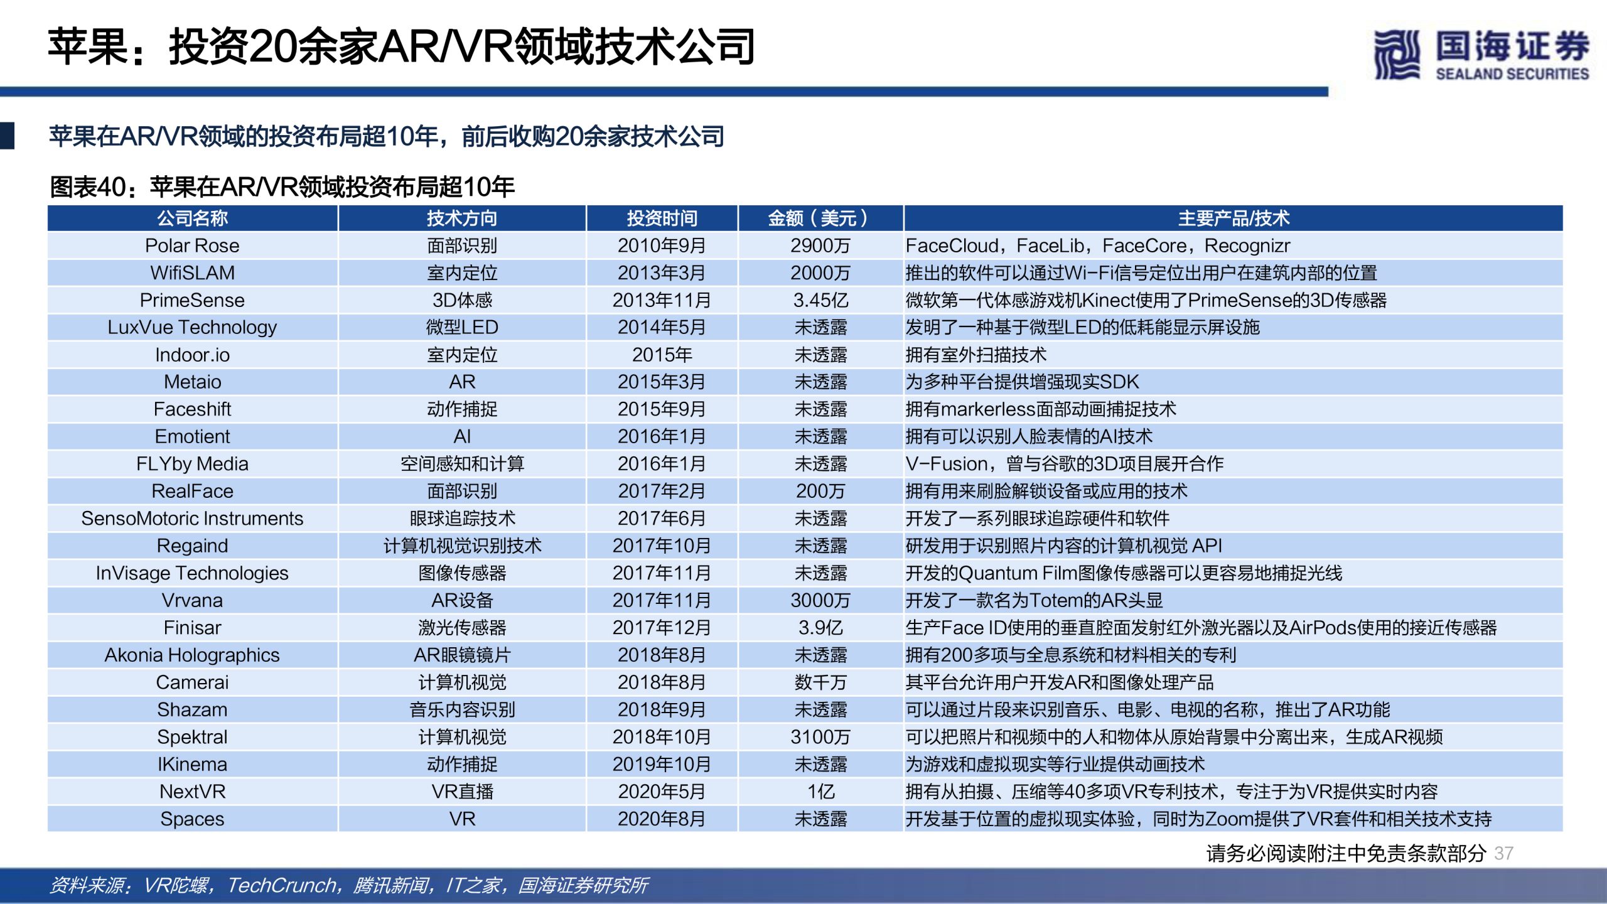Image resolution: width=1607 pixels, height=904 pixels.
Task: Click the 资料来源 source footer line
Action: (348, 885)
